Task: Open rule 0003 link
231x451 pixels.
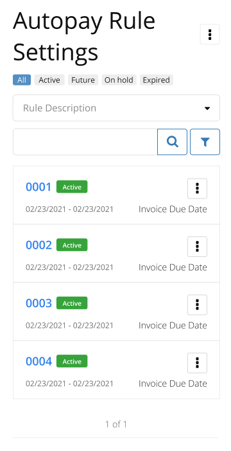Action: pyautogui.click(x=38, y=303)
